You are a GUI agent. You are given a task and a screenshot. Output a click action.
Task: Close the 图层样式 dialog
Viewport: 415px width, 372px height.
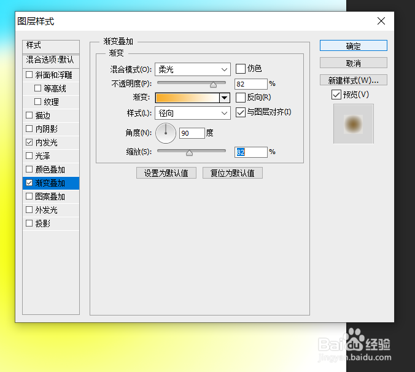[x=381, y=21]
